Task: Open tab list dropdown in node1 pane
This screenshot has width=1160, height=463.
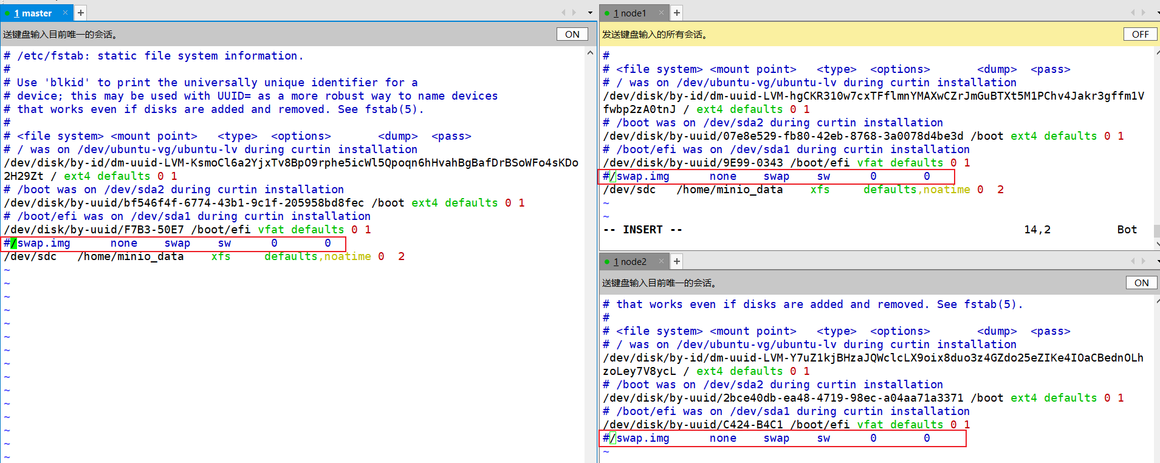Action: click(x=1158, y=13)
